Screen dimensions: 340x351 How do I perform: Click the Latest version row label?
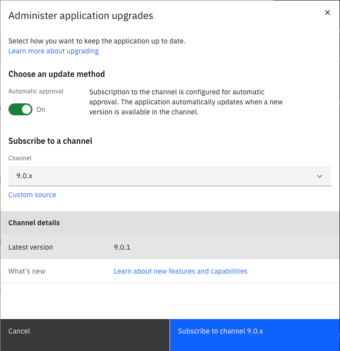point(30,247)
